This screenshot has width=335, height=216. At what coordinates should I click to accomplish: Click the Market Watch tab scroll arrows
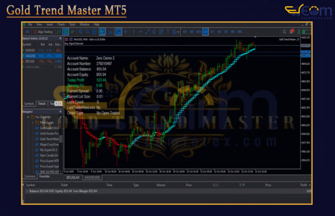(x=58, y=104)
